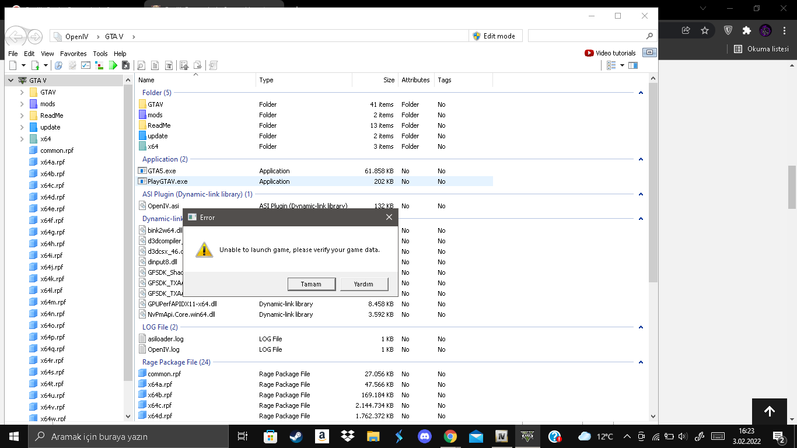Expand the ReadMe folder in the tree
This screenshot has height=448, width=797.
22,116
